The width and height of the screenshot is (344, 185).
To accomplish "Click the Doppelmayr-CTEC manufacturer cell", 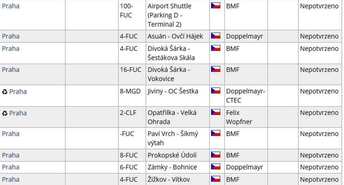I will [245, 96].
